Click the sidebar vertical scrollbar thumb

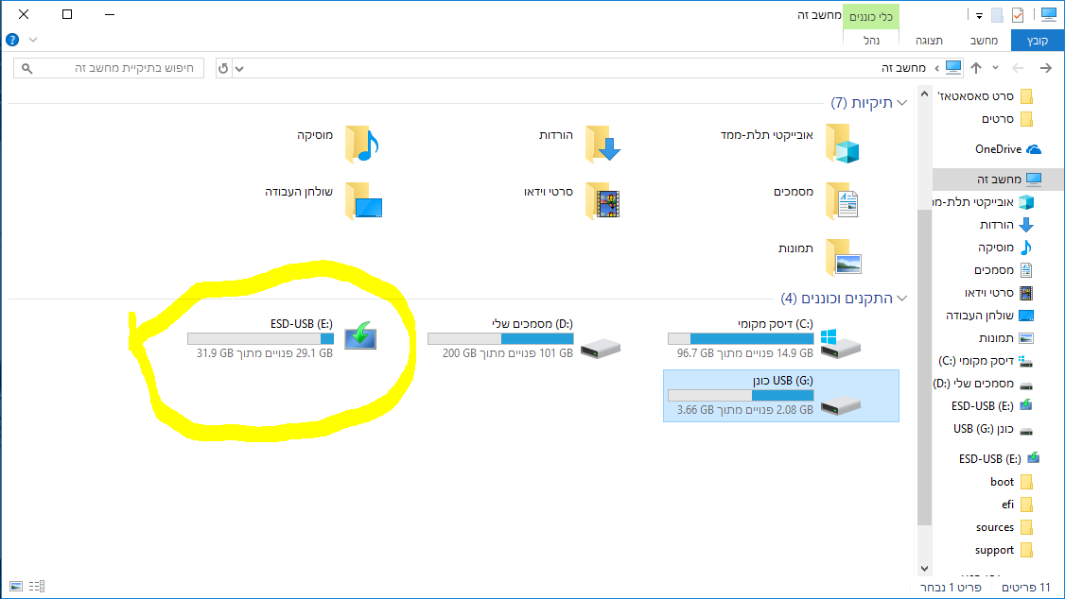click(x=924, y=367)
